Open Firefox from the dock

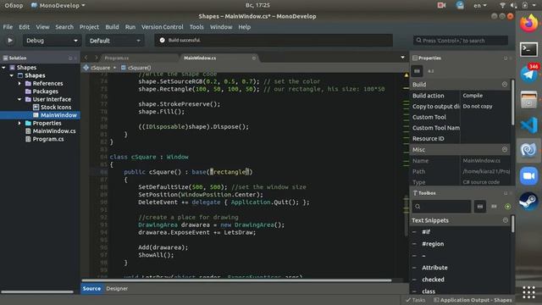point(528,24)
